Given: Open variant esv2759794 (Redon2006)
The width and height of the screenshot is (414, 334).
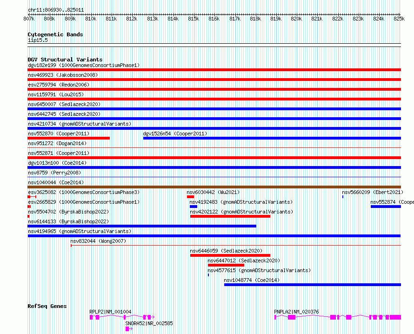Looking at the screenshot, I should coord(59,85).
